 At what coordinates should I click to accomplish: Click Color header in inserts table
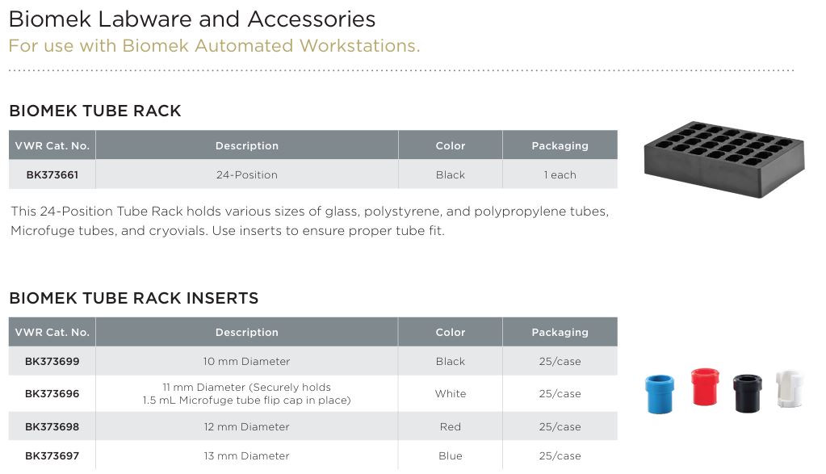(450, 332)
